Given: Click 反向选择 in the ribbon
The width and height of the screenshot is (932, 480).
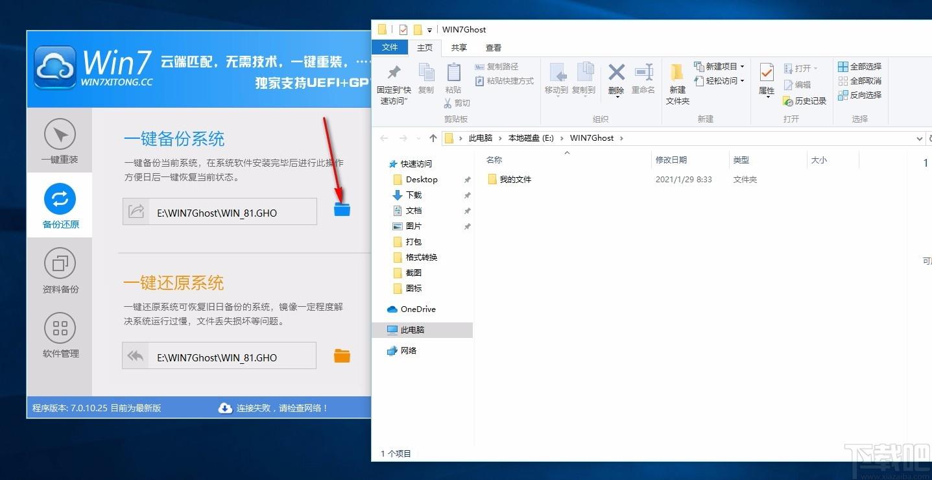Looking at the screenshot, I should pyautogui.click(x=860, y=95).
